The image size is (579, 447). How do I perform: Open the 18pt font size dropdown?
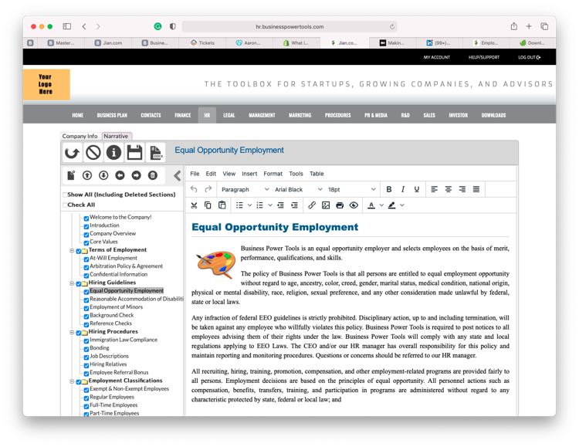pos(351,189)
